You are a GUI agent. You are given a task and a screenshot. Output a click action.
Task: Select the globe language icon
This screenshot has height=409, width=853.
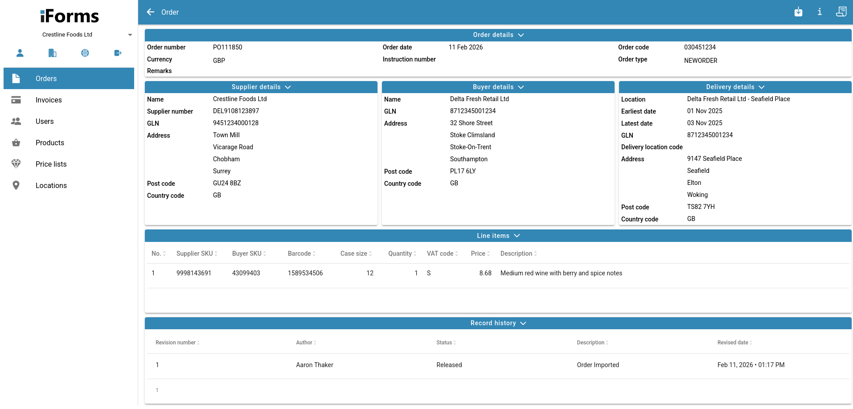[x=85, y=53]
